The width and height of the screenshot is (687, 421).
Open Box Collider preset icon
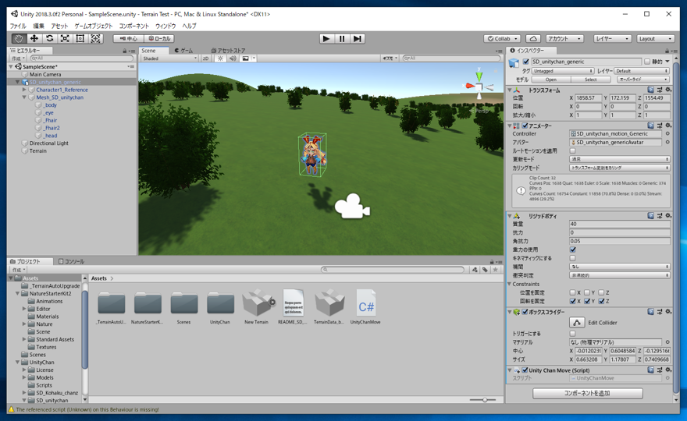click(x=660, y=312)
